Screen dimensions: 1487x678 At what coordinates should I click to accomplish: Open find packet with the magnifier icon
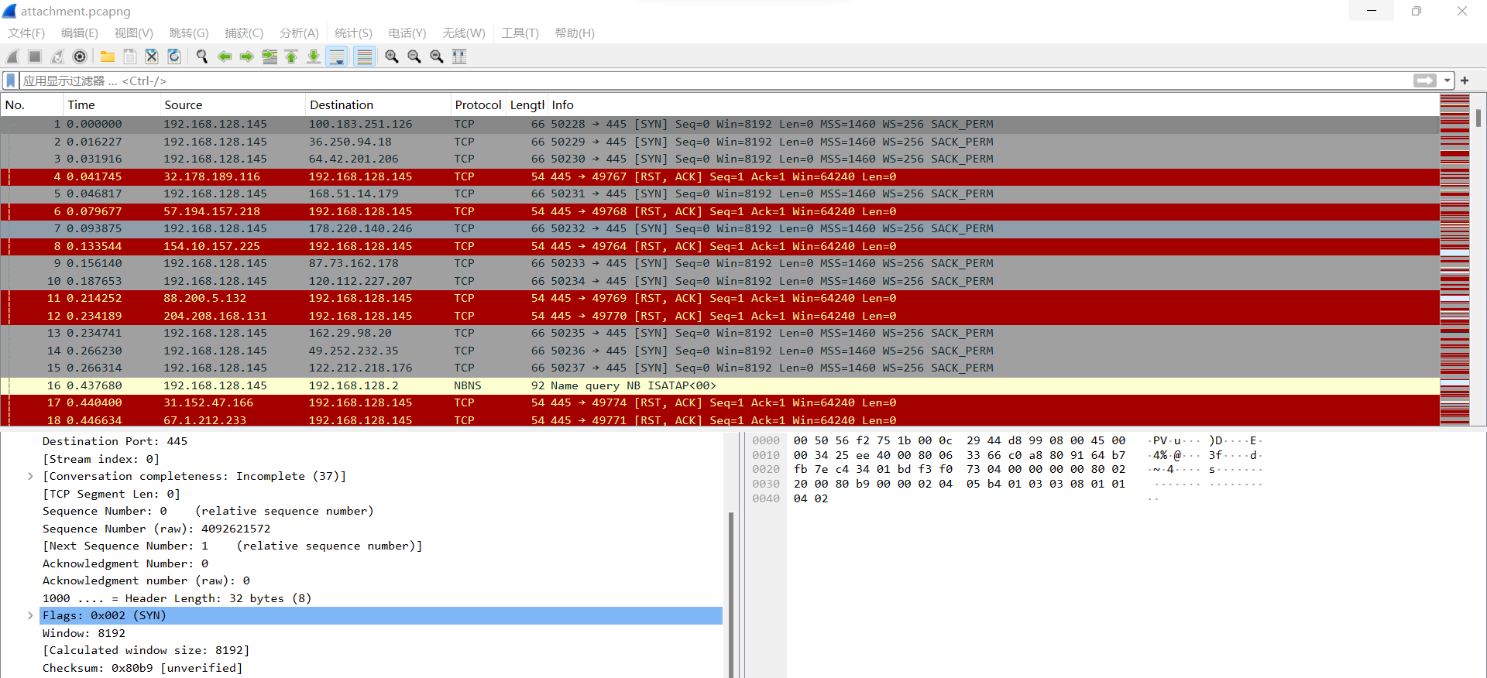pos(202,56)
